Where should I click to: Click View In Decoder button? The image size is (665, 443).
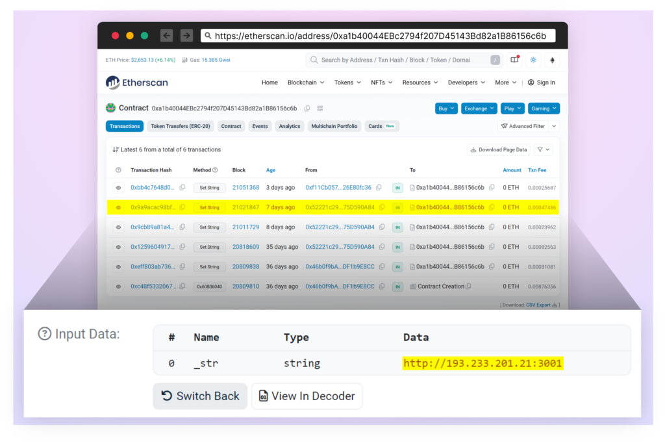point(307,396)
